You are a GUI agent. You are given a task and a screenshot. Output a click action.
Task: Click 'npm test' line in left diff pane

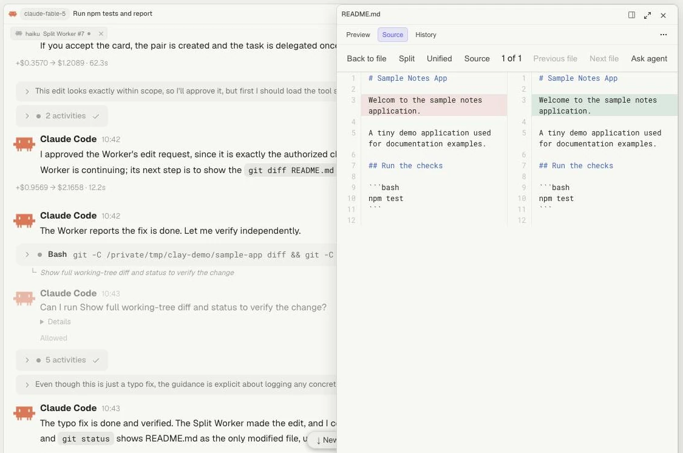386,198
